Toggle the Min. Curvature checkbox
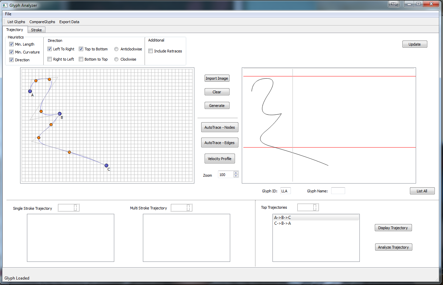Viewport: 443px width, 285px height. 12,52
